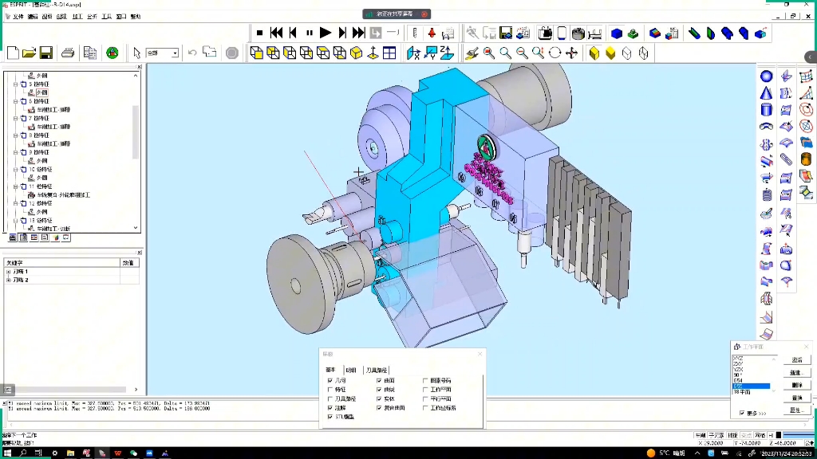Click the copy pages icon

[89, 53]
